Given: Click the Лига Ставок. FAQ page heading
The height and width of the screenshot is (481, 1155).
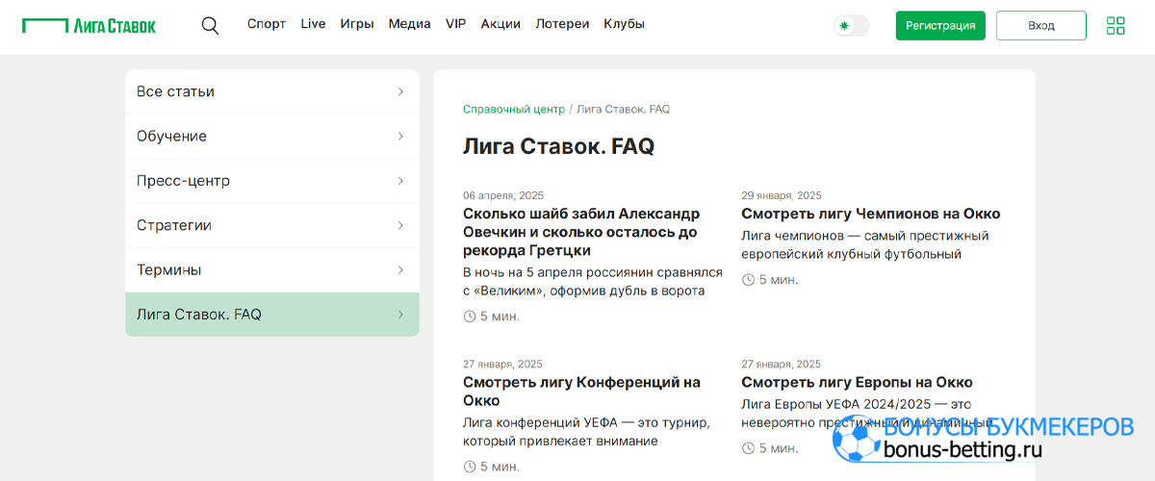Looking at the screenshot, I should (558, 146).
